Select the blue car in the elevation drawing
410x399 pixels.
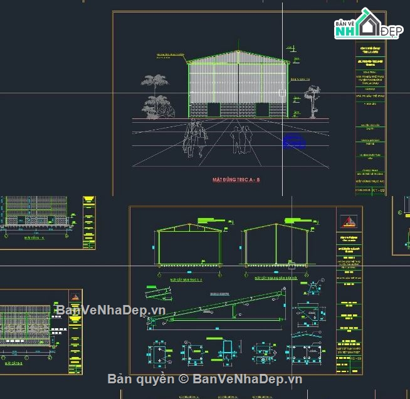[294, 142]
